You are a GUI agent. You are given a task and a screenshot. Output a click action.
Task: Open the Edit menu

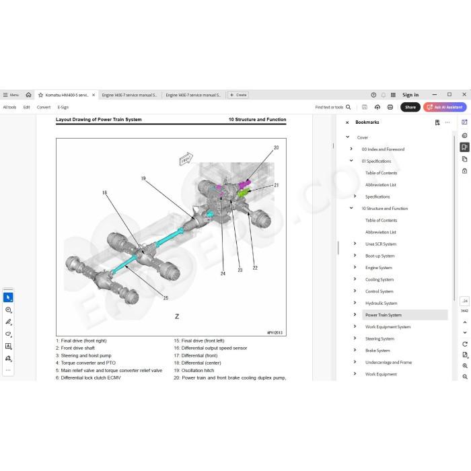[26, 107]
